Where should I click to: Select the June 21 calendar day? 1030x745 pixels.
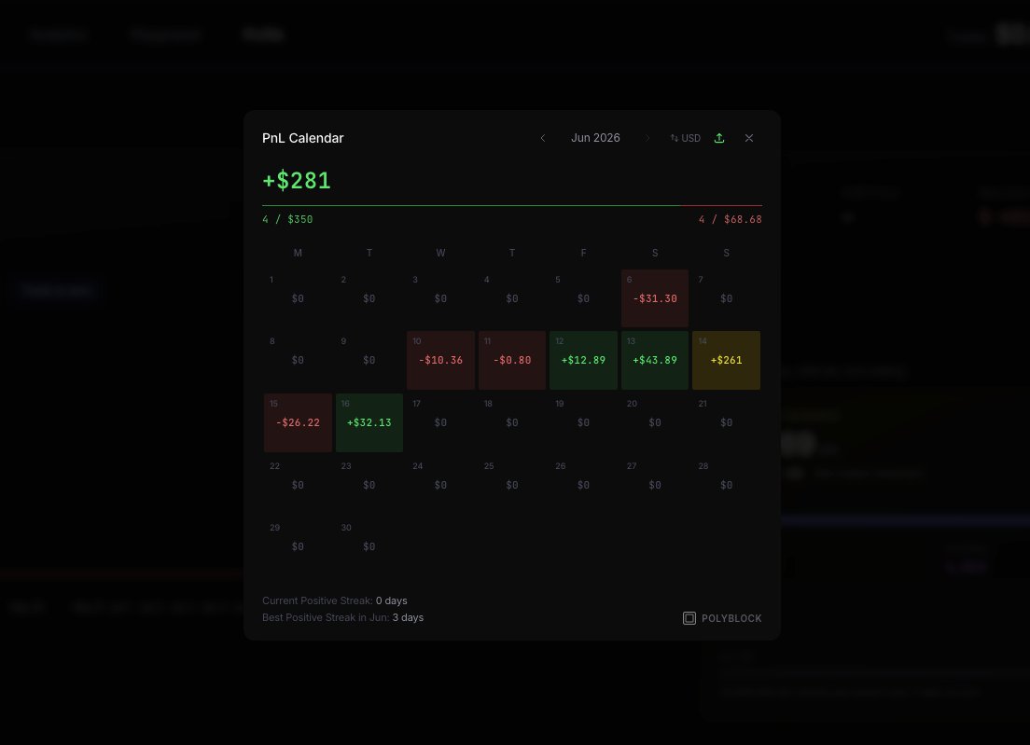click(727, 422)
